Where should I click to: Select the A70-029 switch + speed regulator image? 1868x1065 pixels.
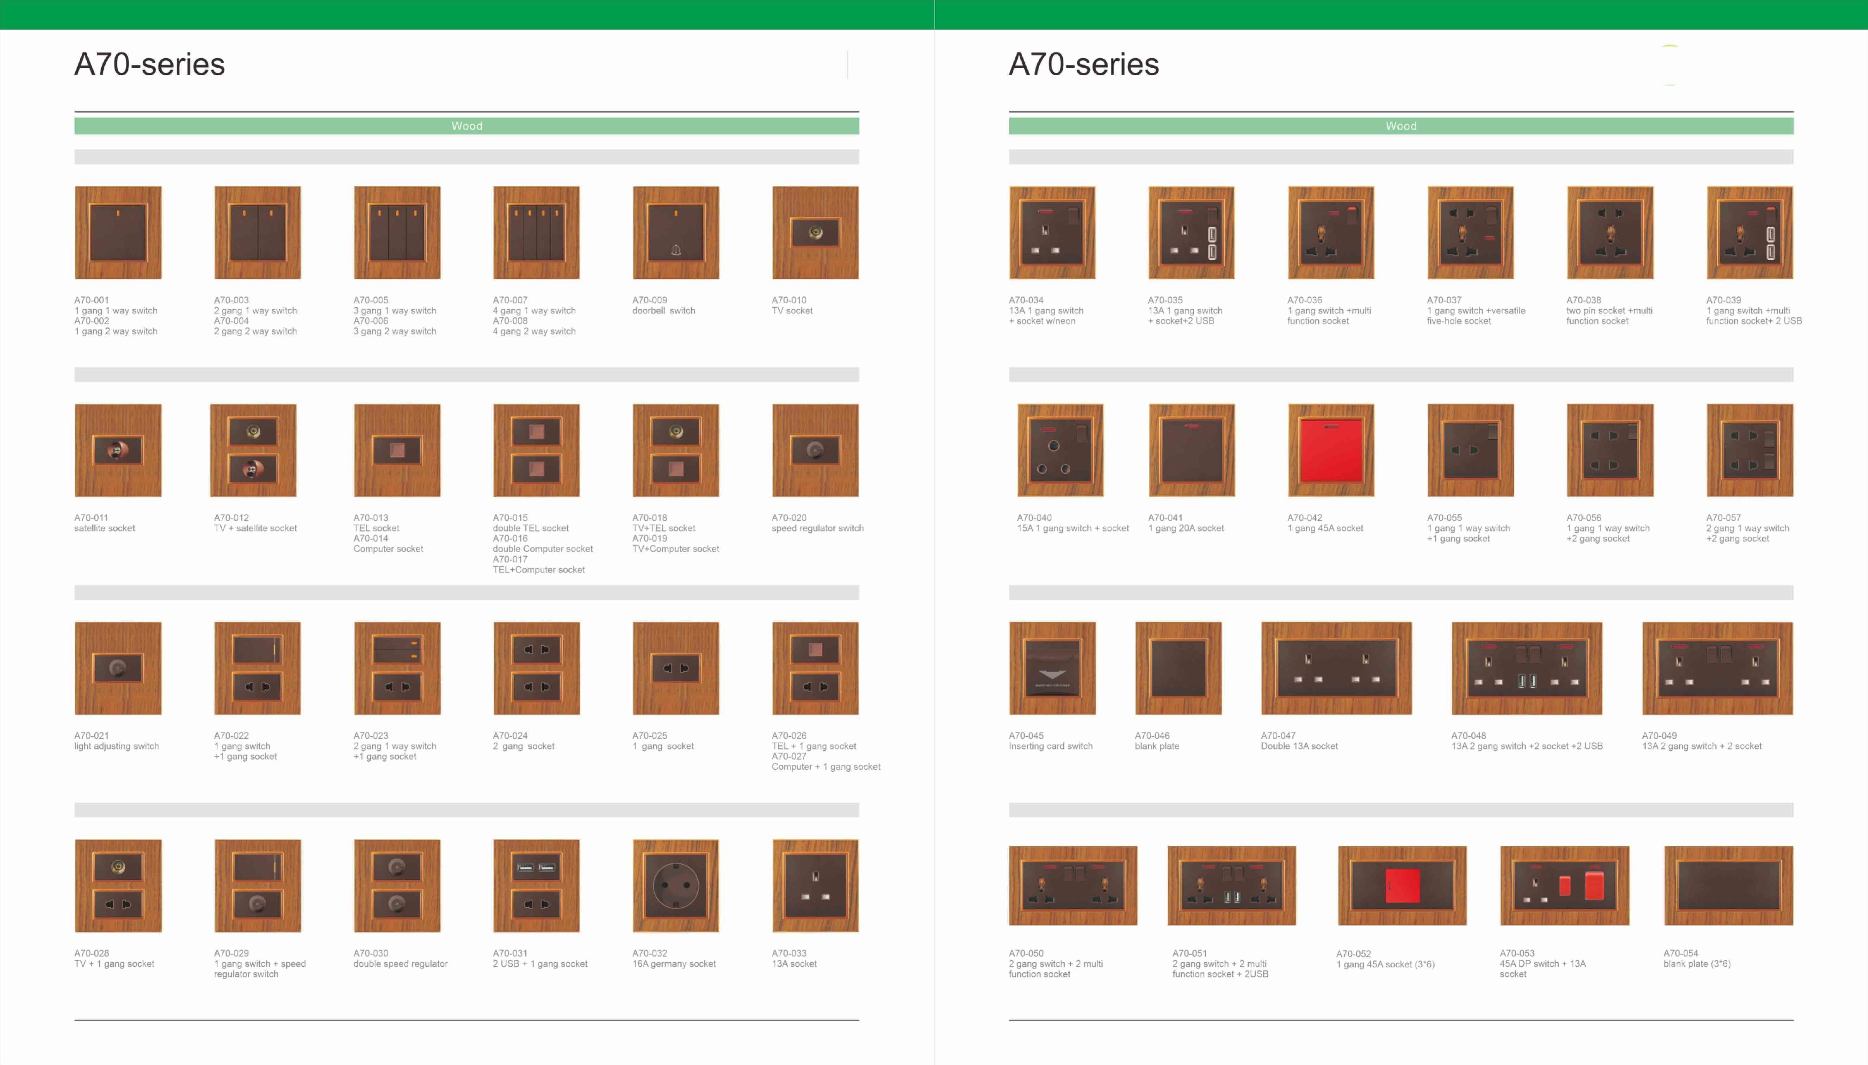point(257,886)
